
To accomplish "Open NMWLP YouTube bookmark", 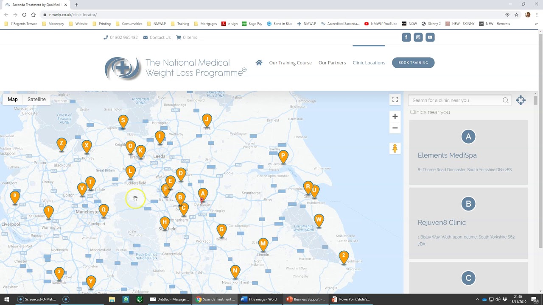I will tap(381, 24).
